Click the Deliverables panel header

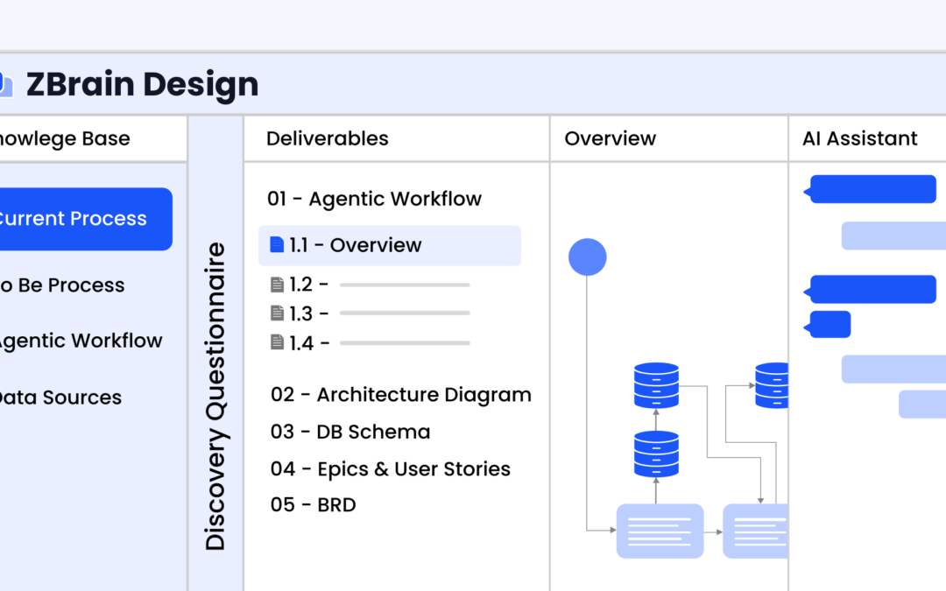(328, 138)
